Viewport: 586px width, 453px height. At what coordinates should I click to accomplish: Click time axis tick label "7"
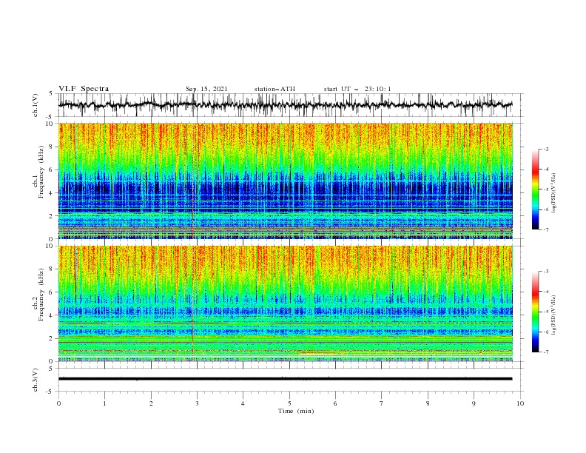pyautogui.click(x=382, y=403)
